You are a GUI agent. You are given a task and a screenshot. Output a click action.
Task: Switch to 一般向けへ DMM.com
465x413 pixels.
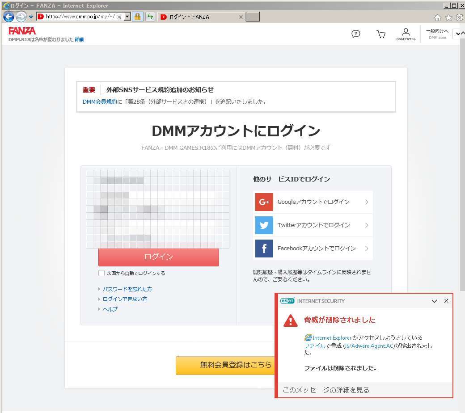tap(437, 34)
